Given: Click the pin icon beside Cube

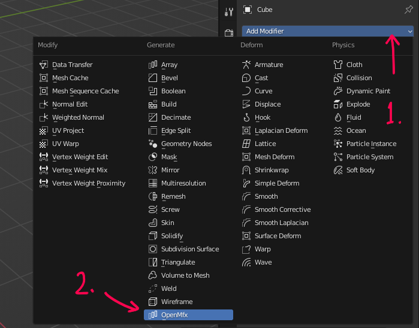Looking at the screenshot, I should click(408, 10).
